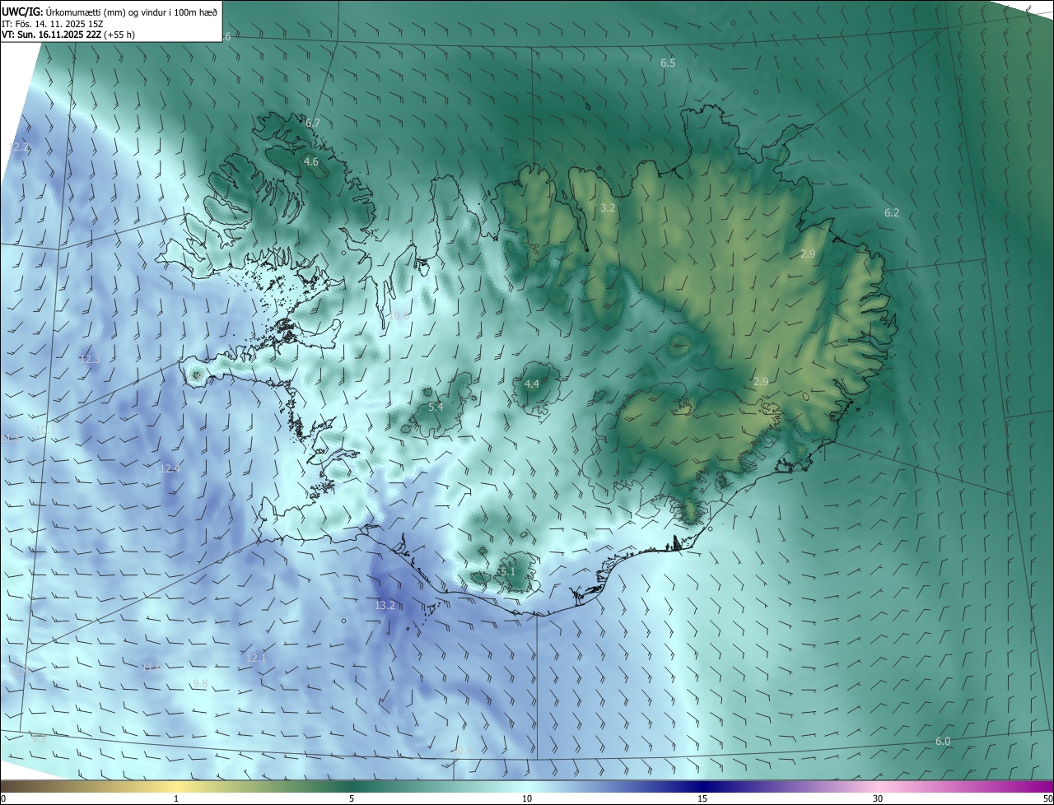
Task: Click the 3.2 value label
Action: (608, 207)
